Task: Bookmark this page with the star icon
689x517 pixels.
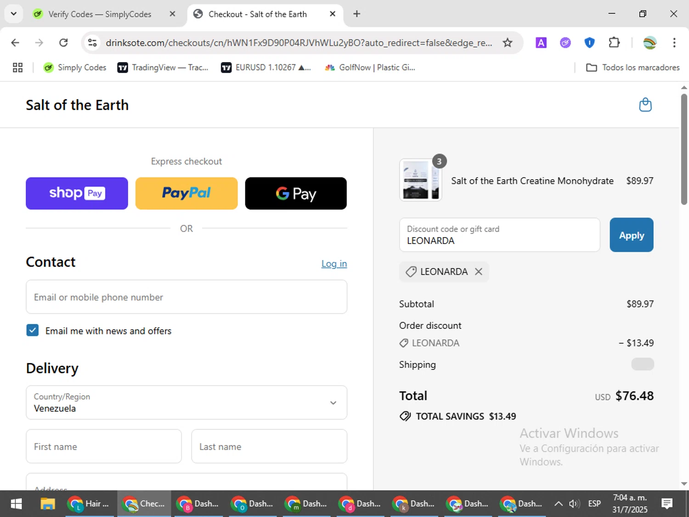Action: [x=508, y=43]
